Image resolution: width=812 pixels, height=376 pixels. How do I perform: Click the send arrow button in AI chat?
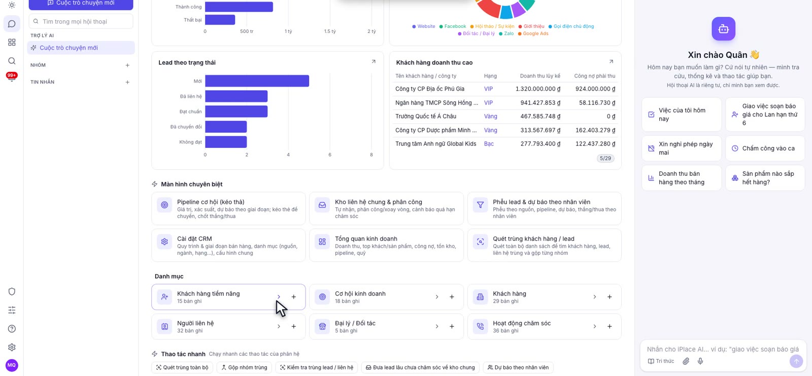[796, 361]
